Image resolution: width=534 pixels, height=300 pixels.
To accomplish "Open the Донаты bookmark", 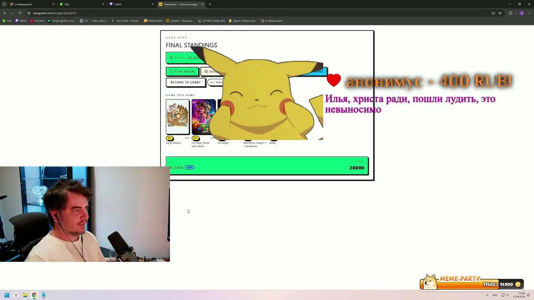I will (x=180, y=21).
